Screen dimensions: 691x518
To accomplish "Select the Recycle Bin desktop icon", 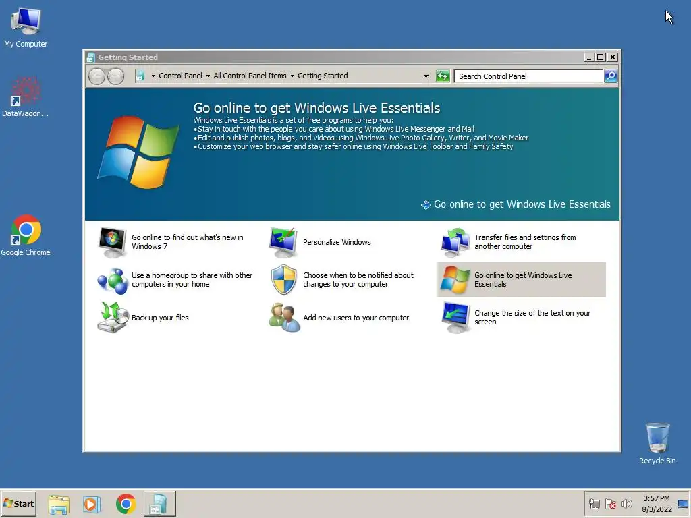I will (x=657, y=444).
